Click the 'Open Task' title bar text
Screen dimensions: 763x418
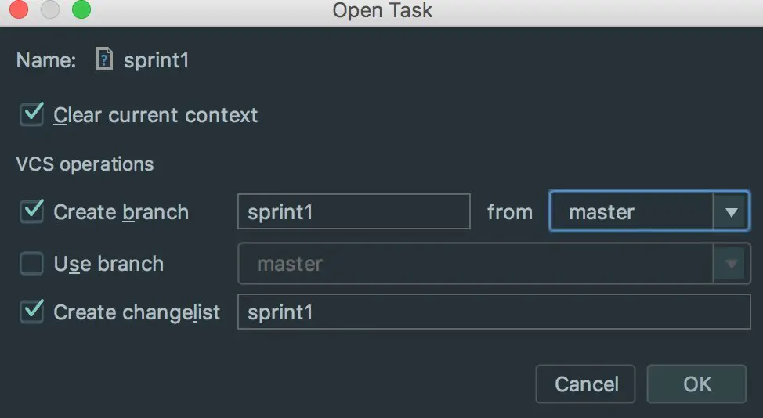(x=382, y=10)
